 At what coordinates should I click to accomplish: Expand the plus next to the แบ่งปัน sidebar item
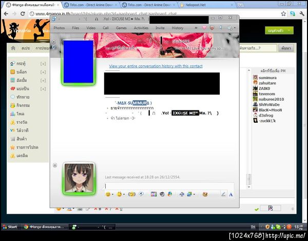pyautogui.click(x=43, y=89)
